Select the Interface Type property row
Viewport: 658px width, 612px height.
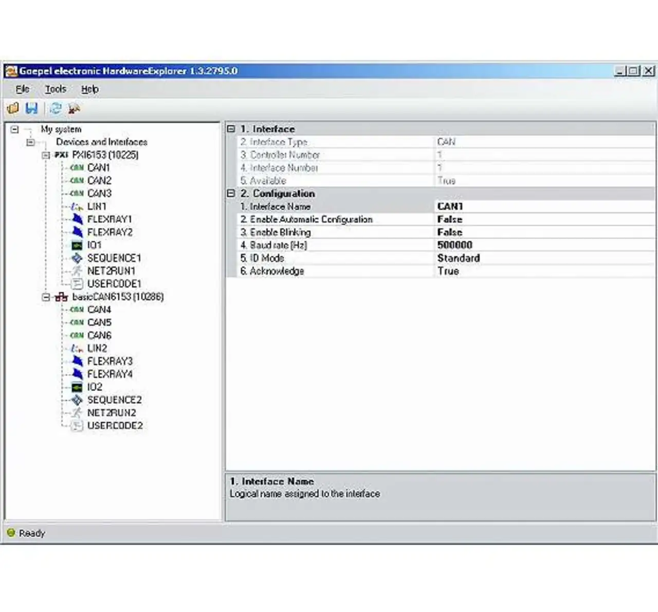(x=446, y=142)
